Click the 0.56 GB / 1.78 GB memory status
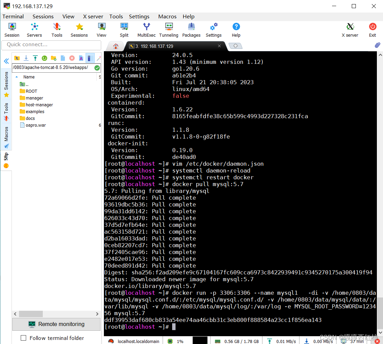The image size is (383, 344). point(237,341)
